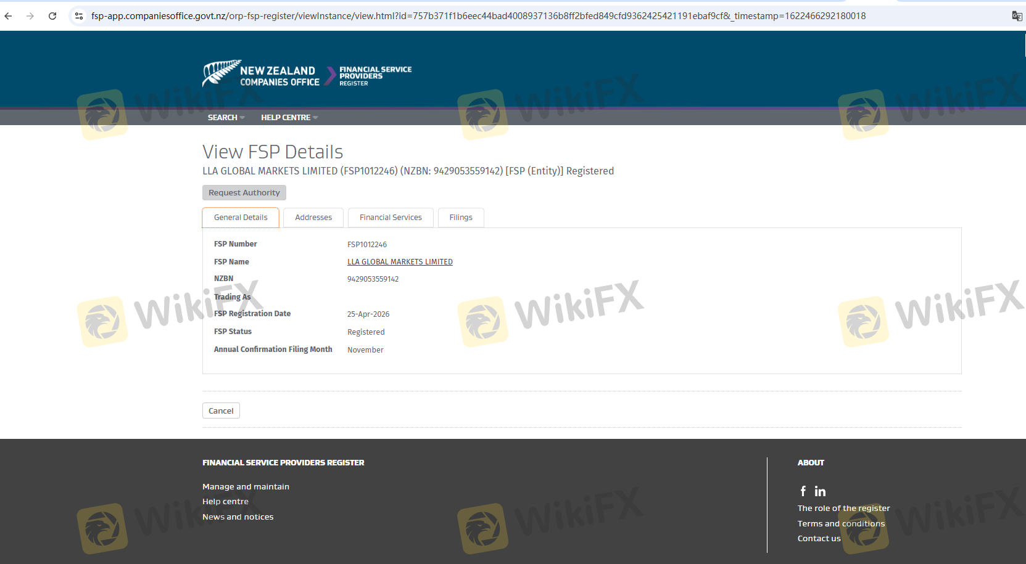Click the entity summary line under heading
The image size is (1026, 564).
pos(408,171)
